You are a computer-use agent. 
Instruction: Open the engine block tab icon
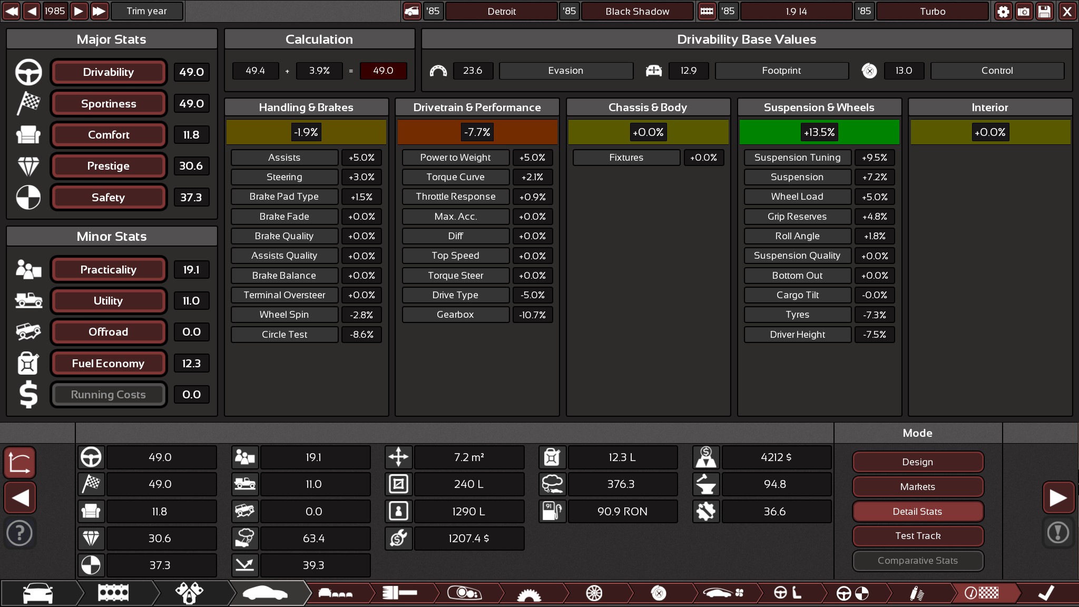tap(113, 593)
